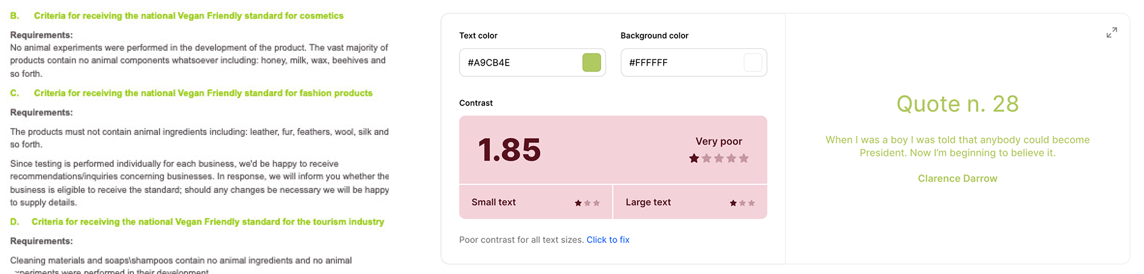
Task: Click the Clarence Darrow author name
Action: click(958, 179)
